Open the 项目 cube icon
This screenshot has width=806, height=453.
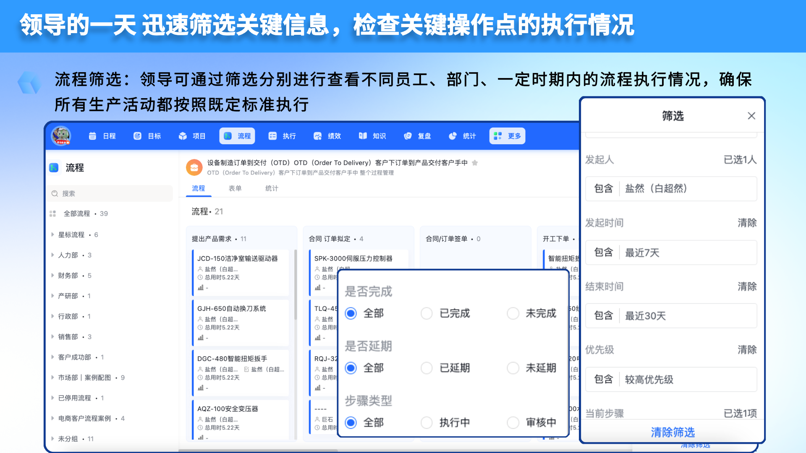[183, 136]
